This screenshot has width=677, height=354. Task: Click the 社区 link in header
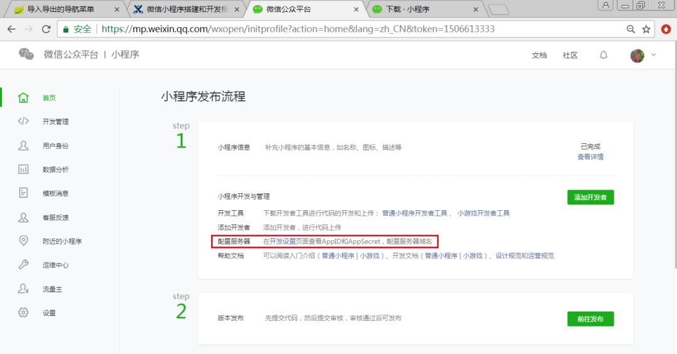point(570,55)
